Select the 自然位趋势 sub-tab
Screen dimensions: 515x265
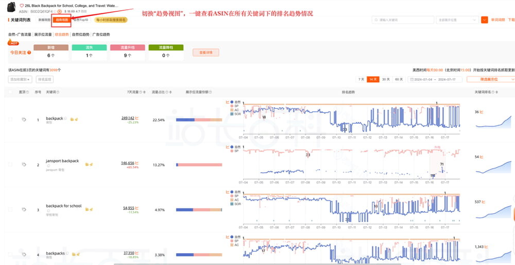click(80, 35)
